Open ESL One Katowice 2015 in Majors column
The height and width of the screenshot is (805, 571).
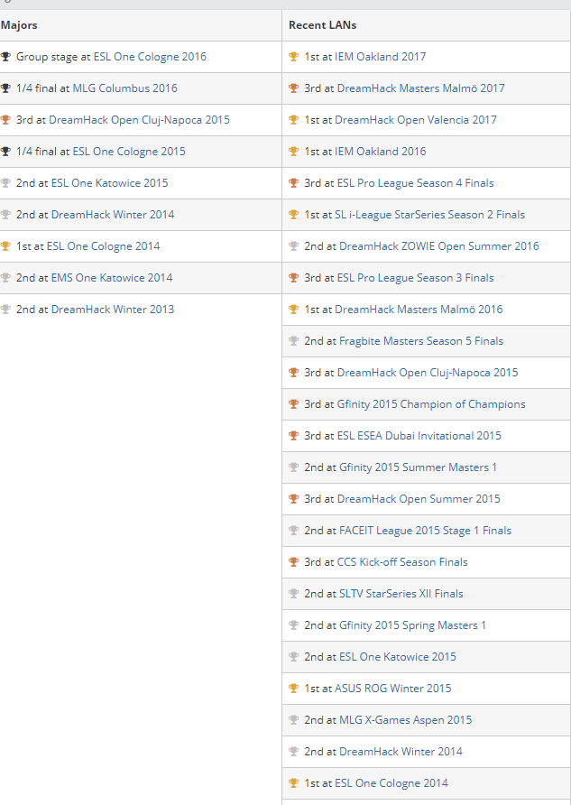[x=109, y=183]
